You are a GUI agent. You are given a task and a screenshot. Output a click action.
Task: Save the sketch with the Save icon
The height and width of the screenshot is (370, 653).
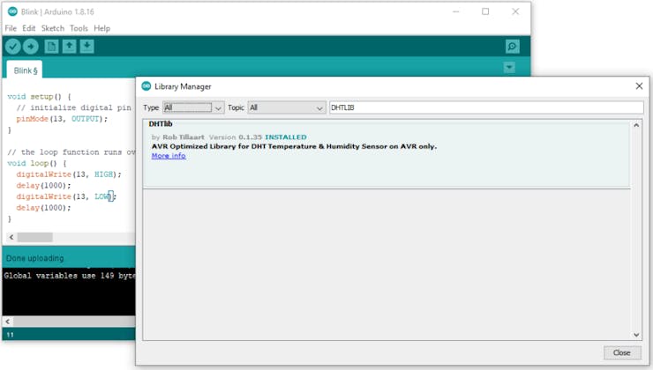pyautogui.click(x=87, y=47)
